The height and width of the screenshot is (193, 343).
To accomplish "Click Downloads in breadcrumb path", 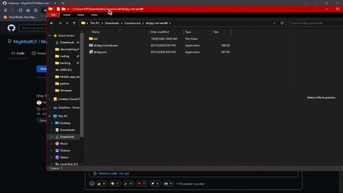I will [112, 23].
